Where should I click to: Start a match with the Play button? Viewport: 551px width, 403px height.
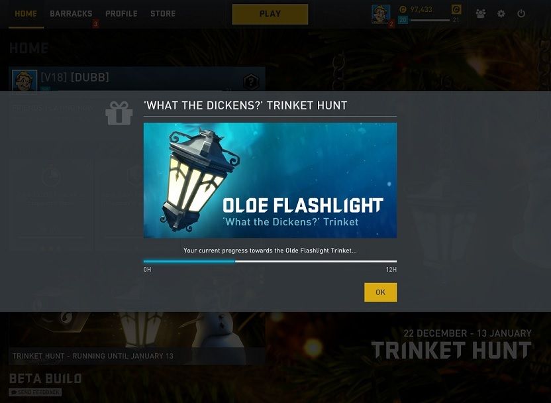pyautogui.click(x=270, y=14)
